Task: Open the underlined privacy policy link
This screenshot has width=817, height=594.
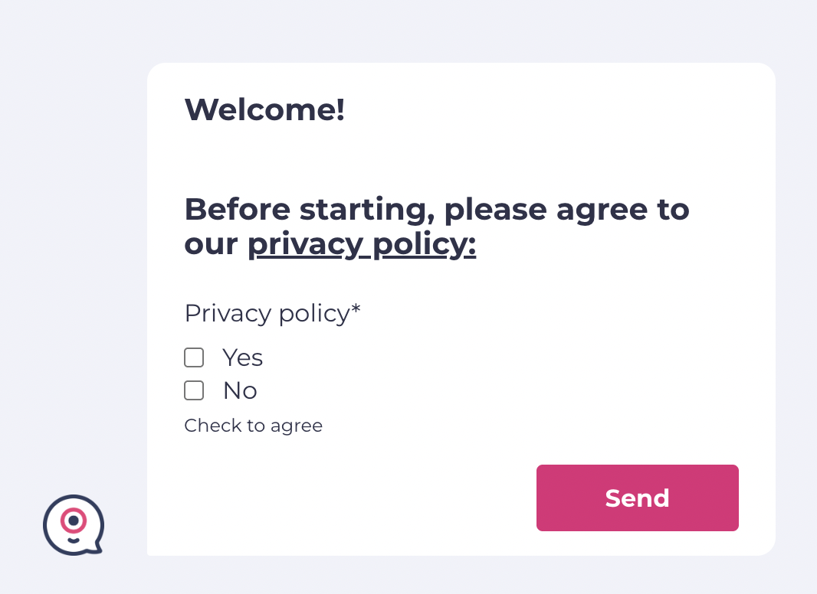Action: coord(361,244)
